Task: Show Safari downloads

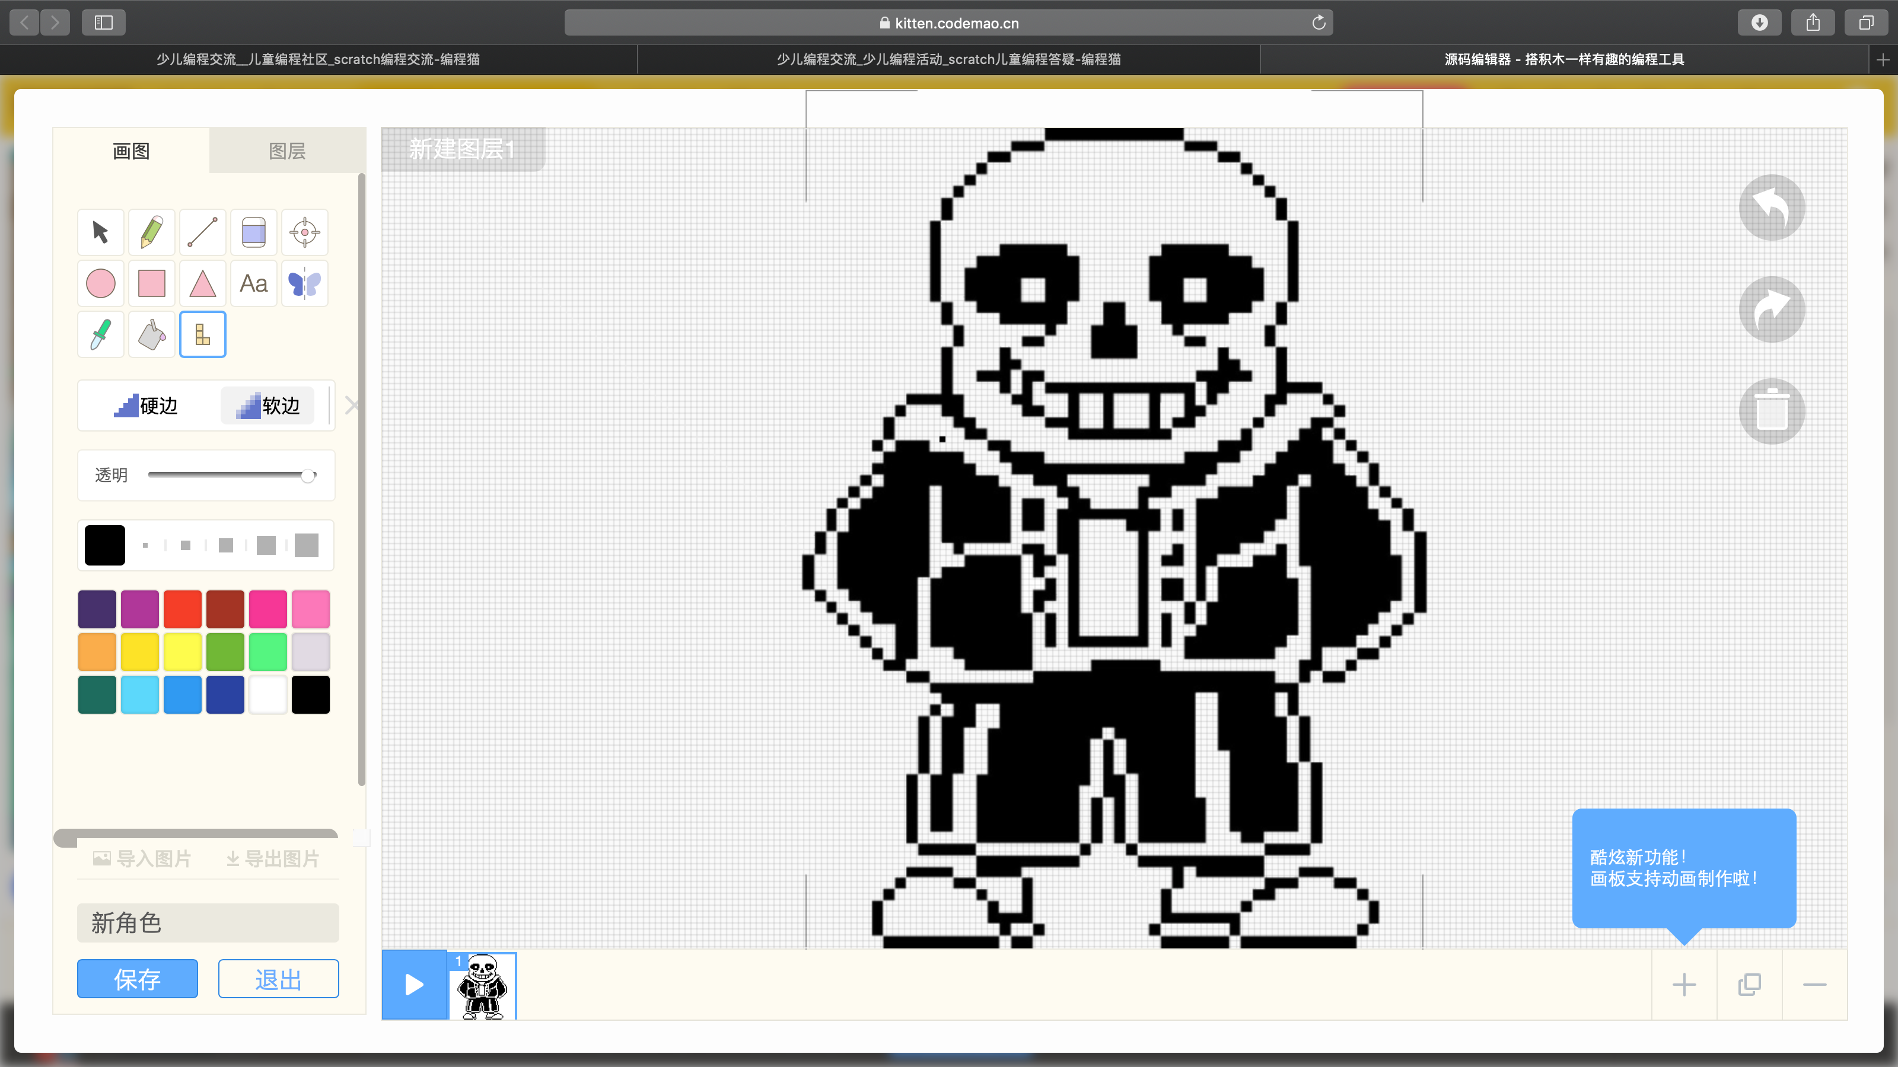Action: click(x=1759, y=23)
